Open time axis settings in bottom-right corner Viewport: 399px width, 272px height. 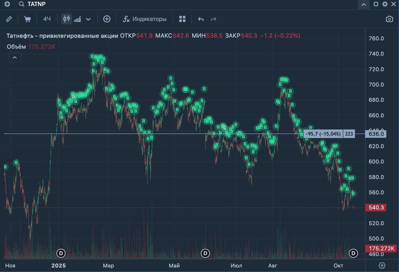[x=382, y=265]
